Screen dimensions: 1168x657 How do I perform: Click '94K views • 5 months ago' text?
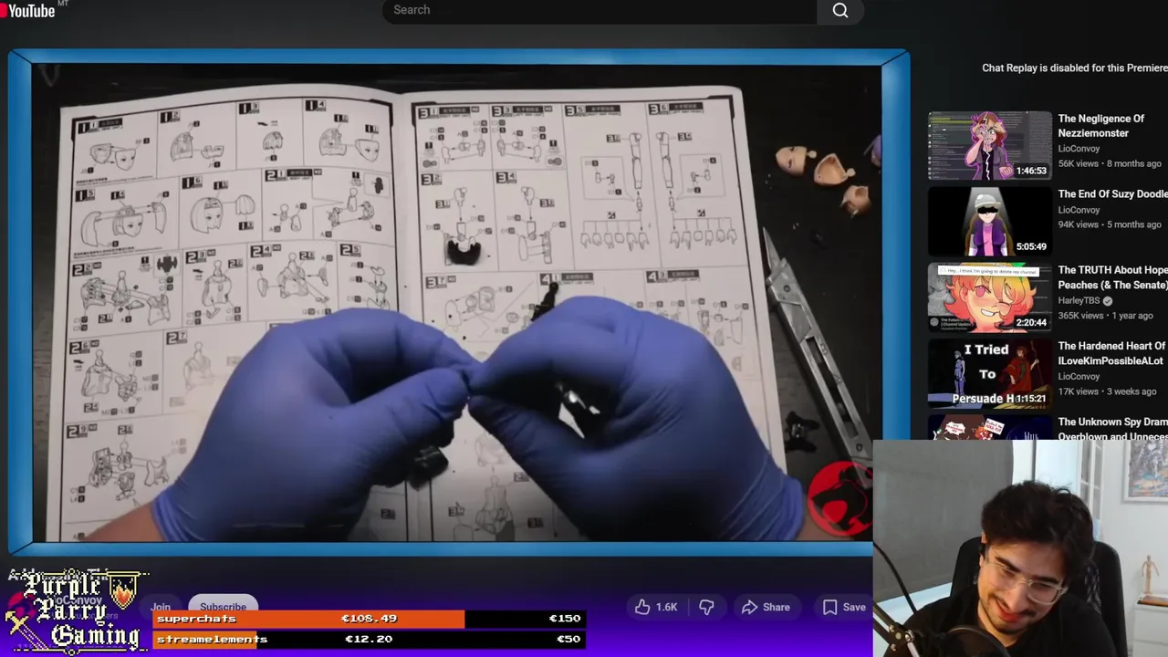click(x=1110, y=224)
